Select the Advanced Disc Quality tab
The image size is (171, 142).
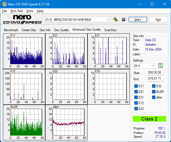87,30
